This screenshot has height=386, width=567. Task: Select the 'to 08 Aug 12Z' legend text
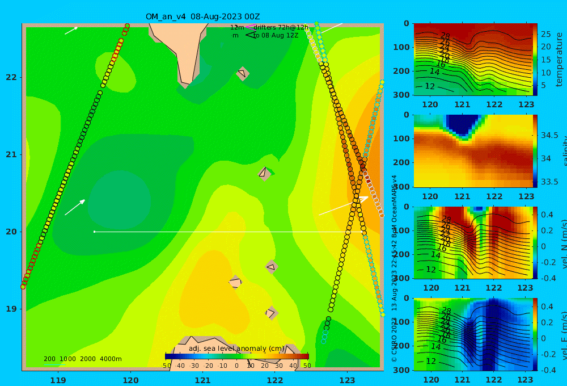coord(276,36)
